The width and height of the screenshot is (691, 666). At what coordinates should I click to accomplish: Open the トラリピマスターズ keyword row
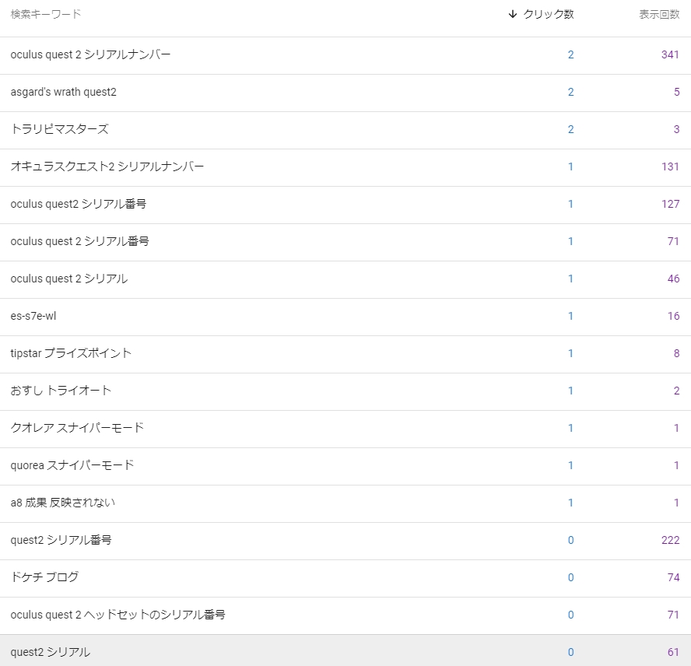point(345,130)
